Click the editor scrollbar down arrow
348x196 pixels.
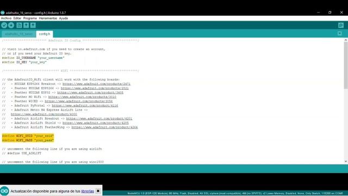pyautogui.click(x=346, y=162)
